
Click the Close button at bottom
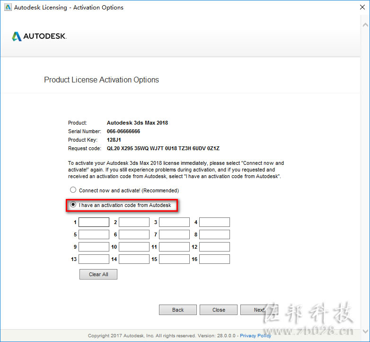tap(219, 310)
